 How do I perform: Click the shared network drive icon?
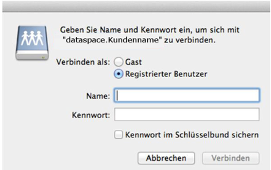(32, 43)
